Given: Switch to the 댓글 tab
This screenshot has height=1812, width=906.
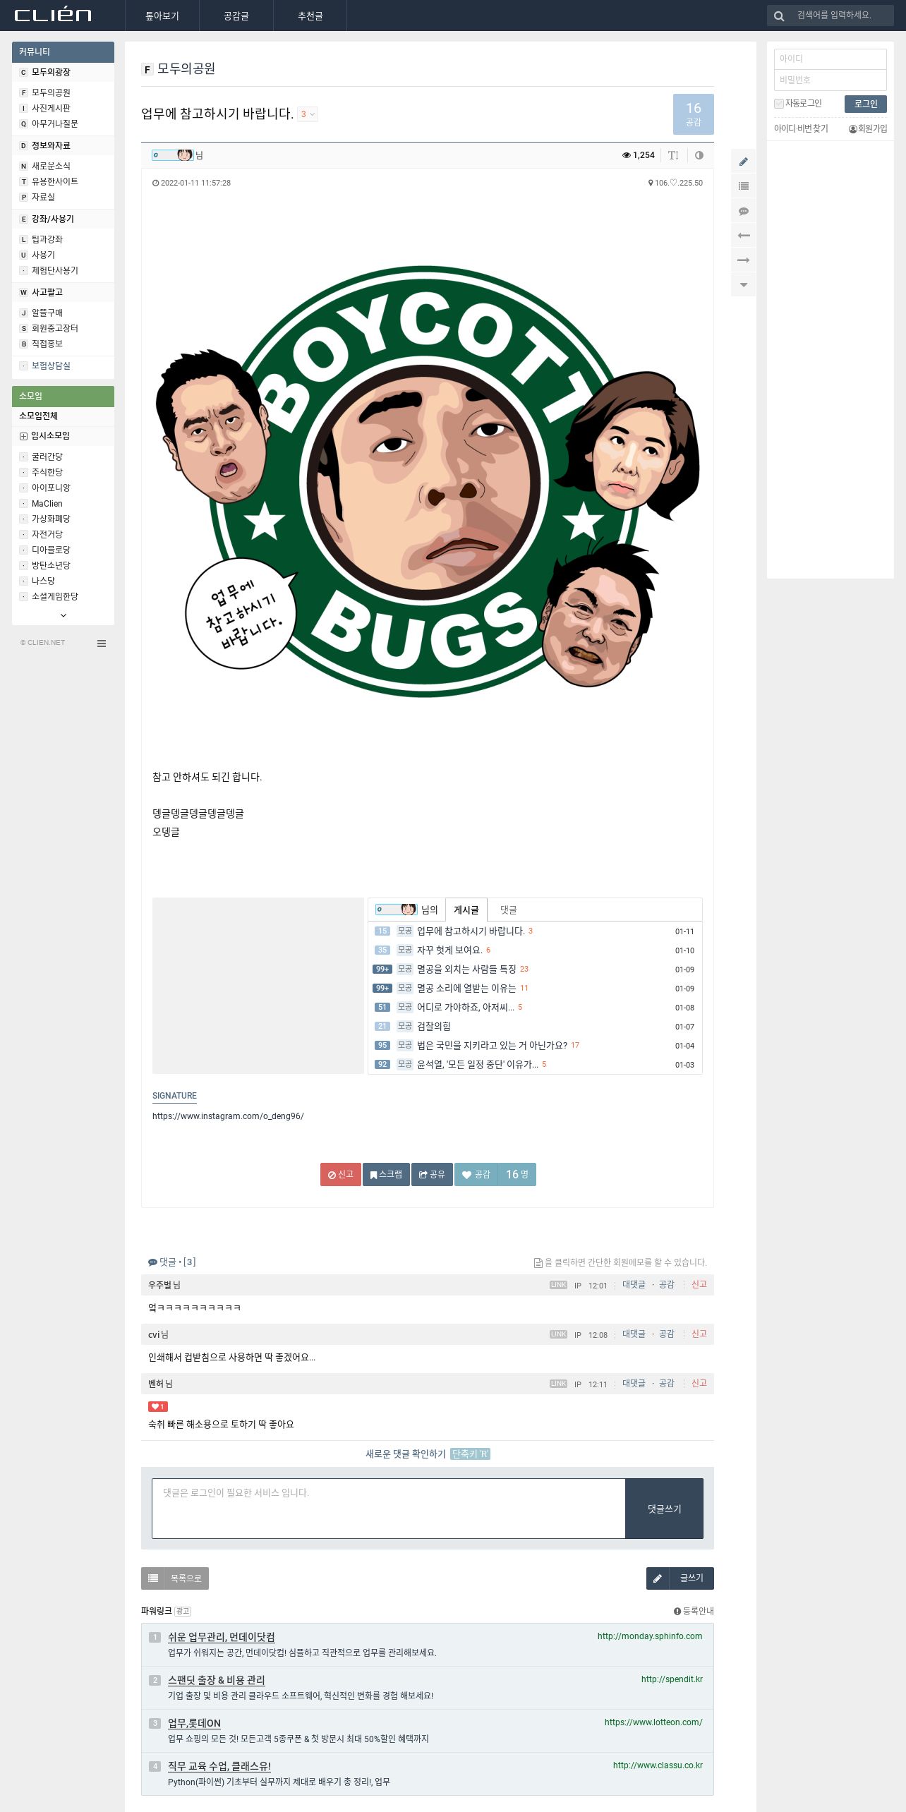Looking at the screenshot, I should point(509,910).
